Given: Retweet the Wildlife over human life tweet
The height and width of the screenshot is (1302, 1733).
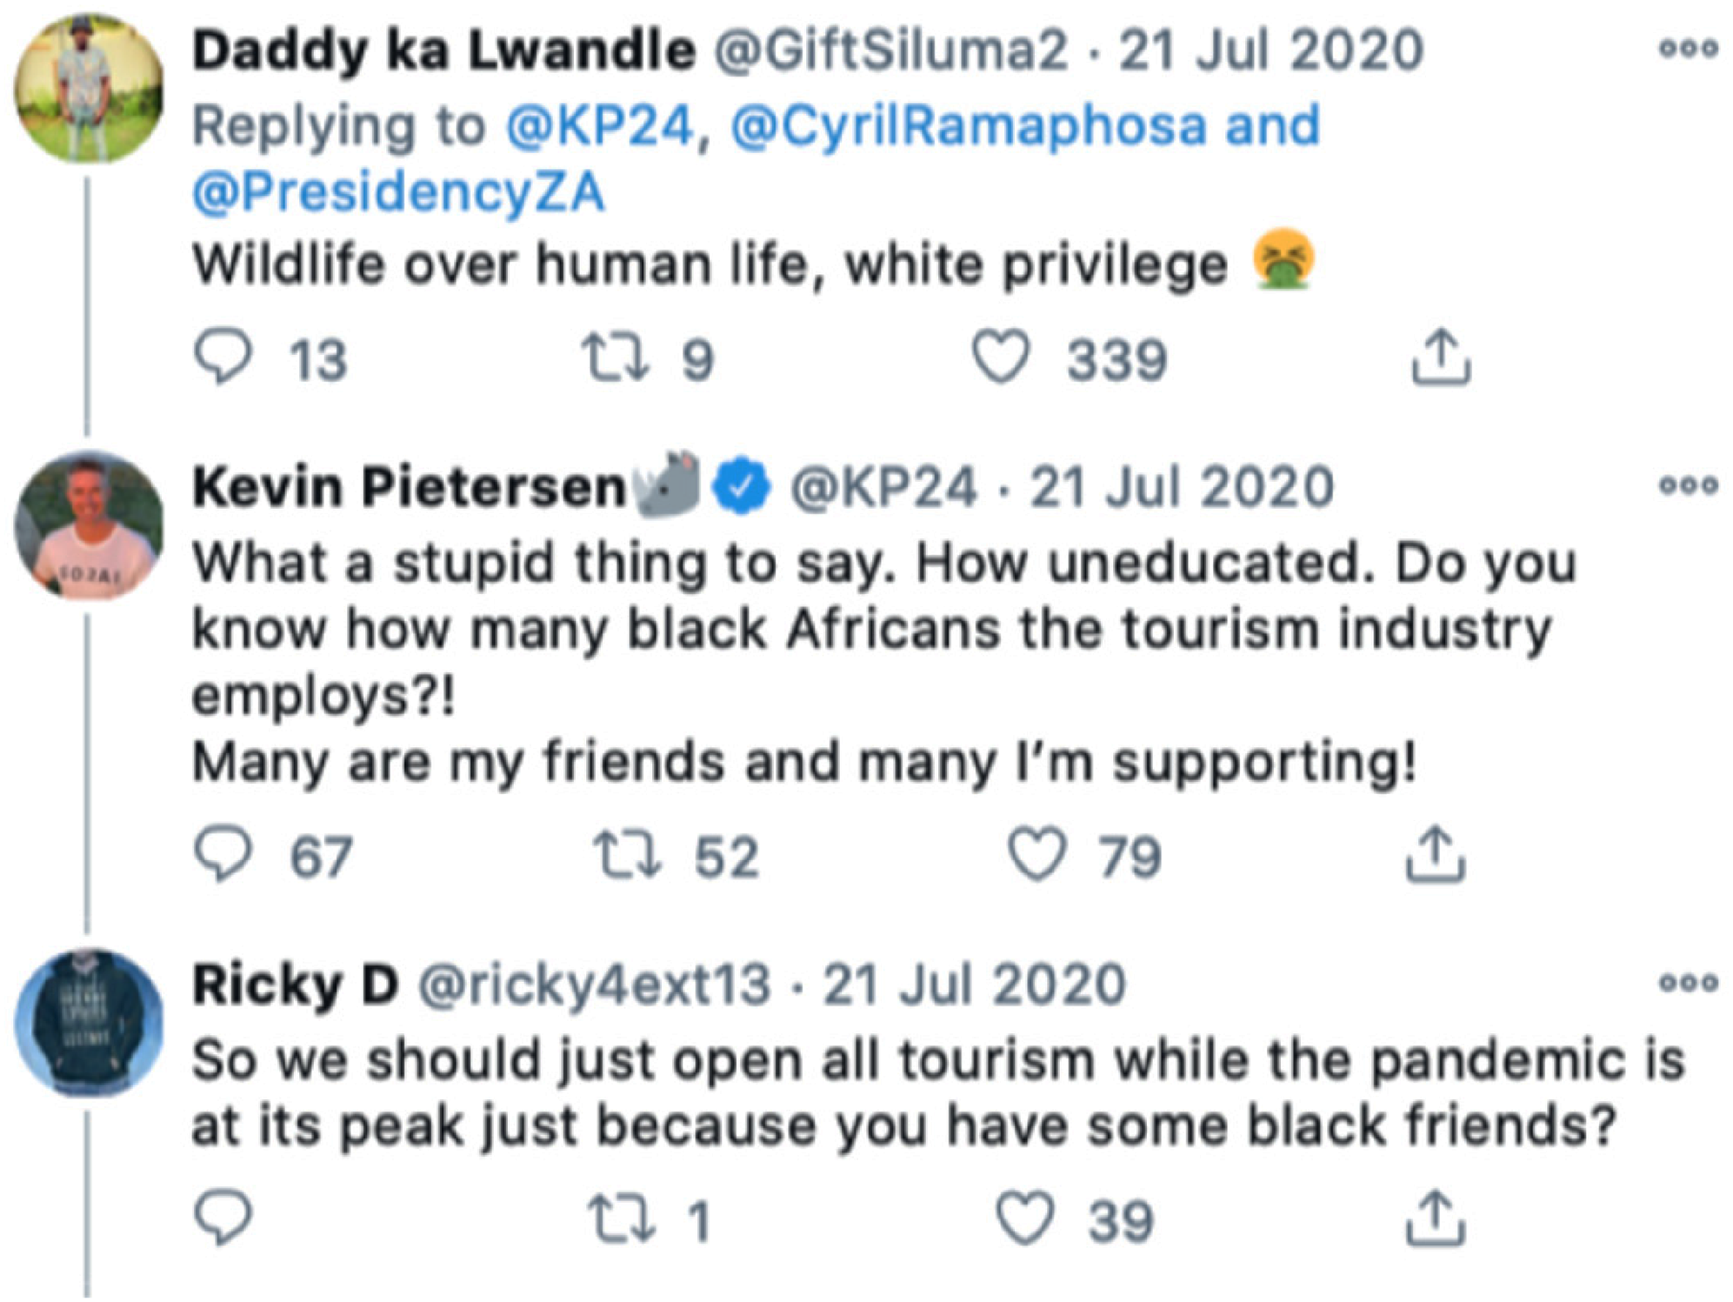Looking at the screenshot, I should click(616, 358).
